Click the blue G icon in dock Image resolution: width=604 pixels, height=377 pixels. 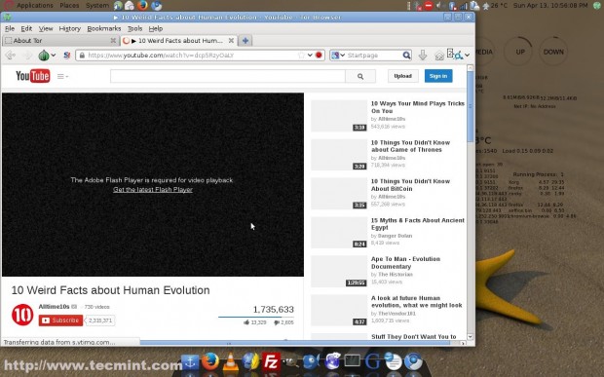(372, 362)
